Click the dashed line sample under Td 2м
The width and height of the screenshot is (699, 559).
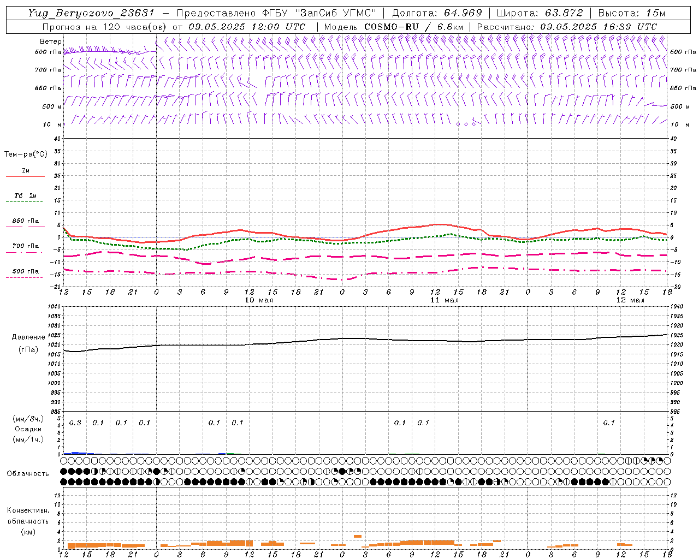(x=24, y=201)
